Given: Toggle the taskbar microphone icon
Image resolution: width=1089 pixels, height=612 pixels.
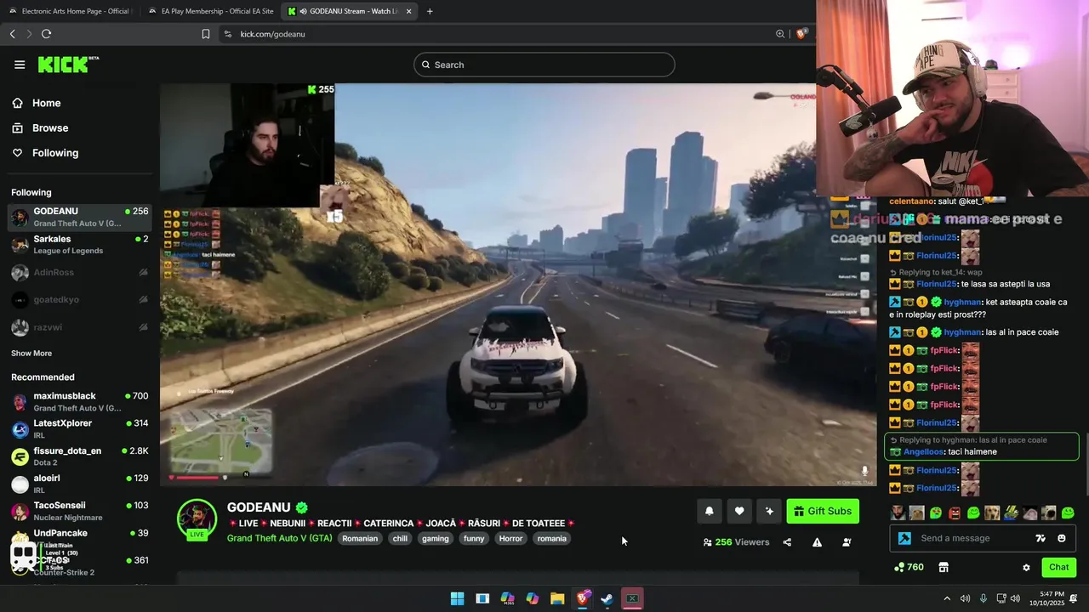Looking at the screenshot, I should coord(984,598).
